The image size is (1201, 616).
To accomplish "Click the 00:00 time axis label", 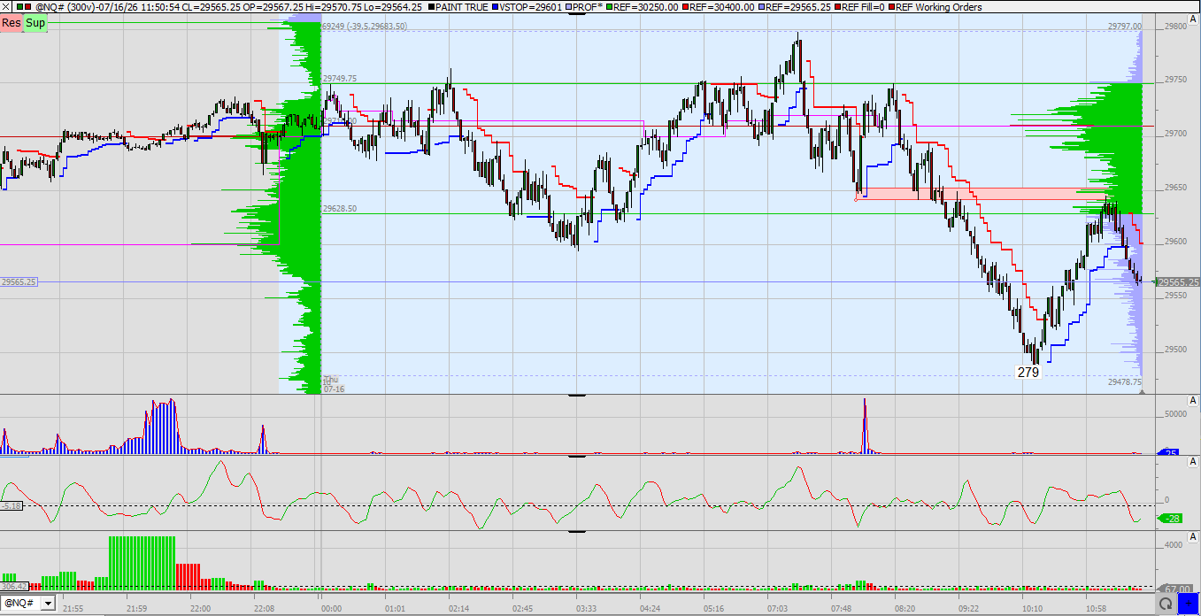I will (x=331, y=608).
